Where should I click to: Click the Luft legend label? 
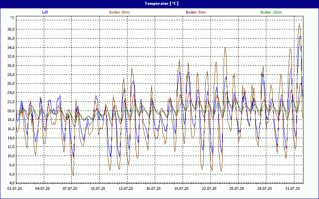click(x=45, y=12)
